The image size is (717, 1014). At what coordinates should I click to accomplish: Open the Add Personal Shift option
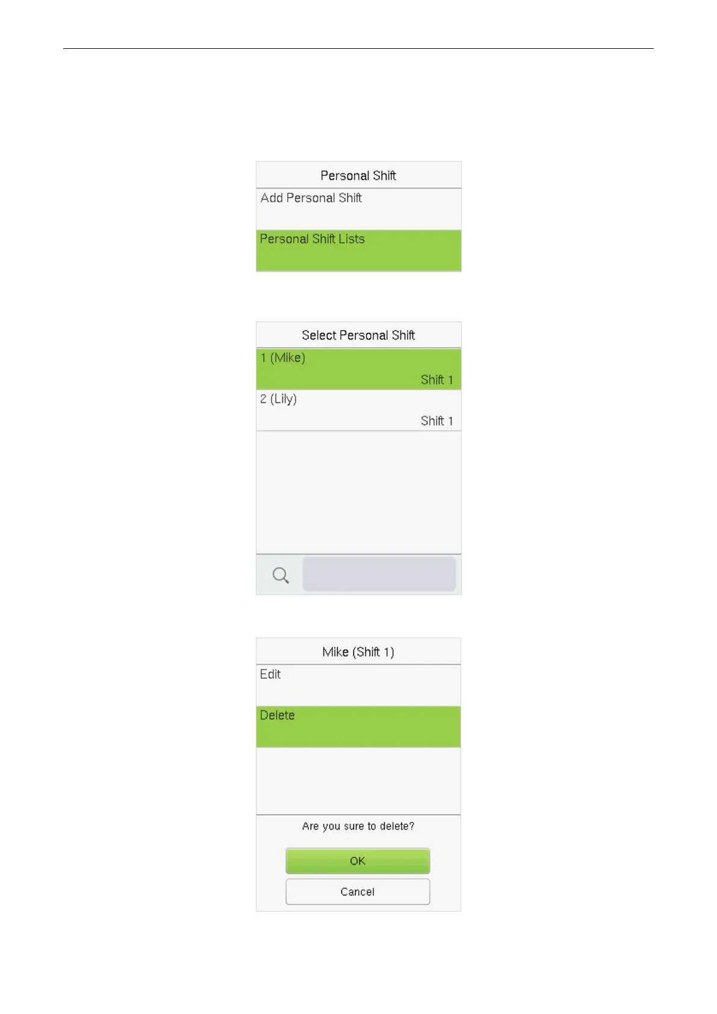pos(358,209)
